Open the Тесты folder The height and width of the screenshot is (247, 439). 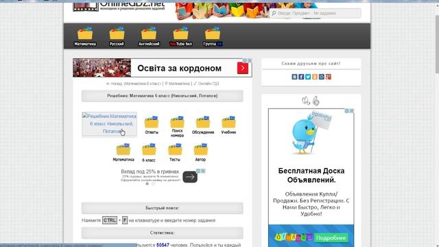coord(175,152)
